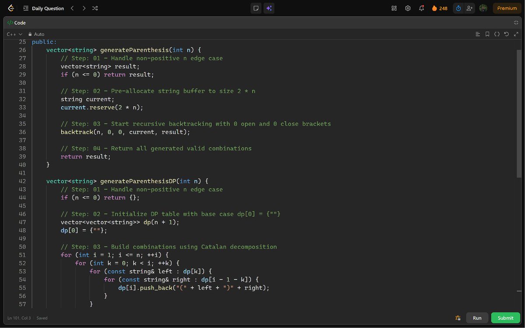Click line number 42

tap(22, 181)
